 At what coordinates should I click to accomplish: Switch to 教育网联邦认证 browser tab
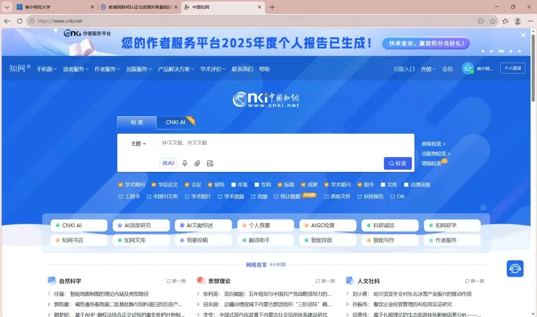(x=139, y=7)
